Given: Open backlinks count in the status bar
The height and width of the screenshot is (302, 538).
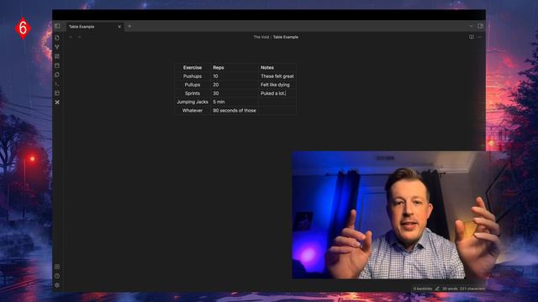Looking at the screenshot, I should pos(422,289).
